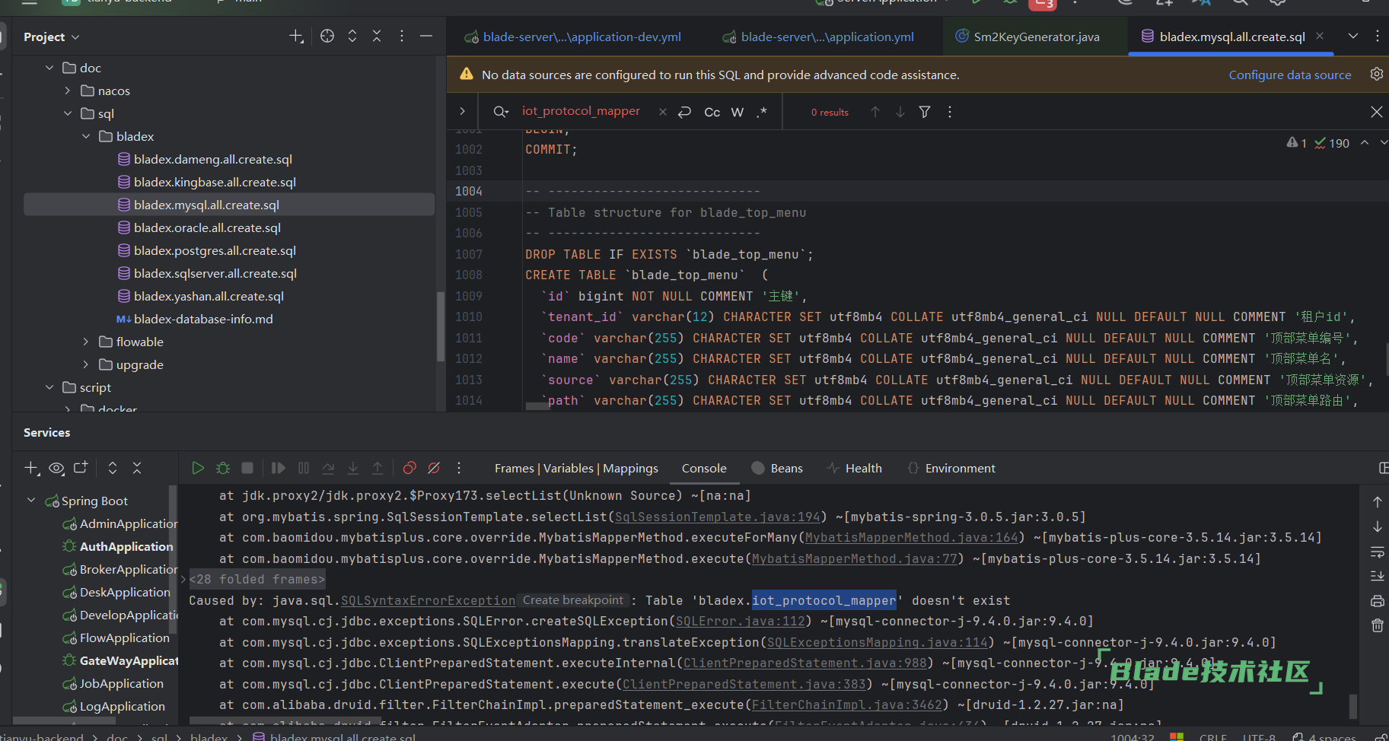The height and width of the screenshot is (741, 1389).
Task: Toggle Match Case (Cc) in search bar
Action: click(x=712, y=112)
